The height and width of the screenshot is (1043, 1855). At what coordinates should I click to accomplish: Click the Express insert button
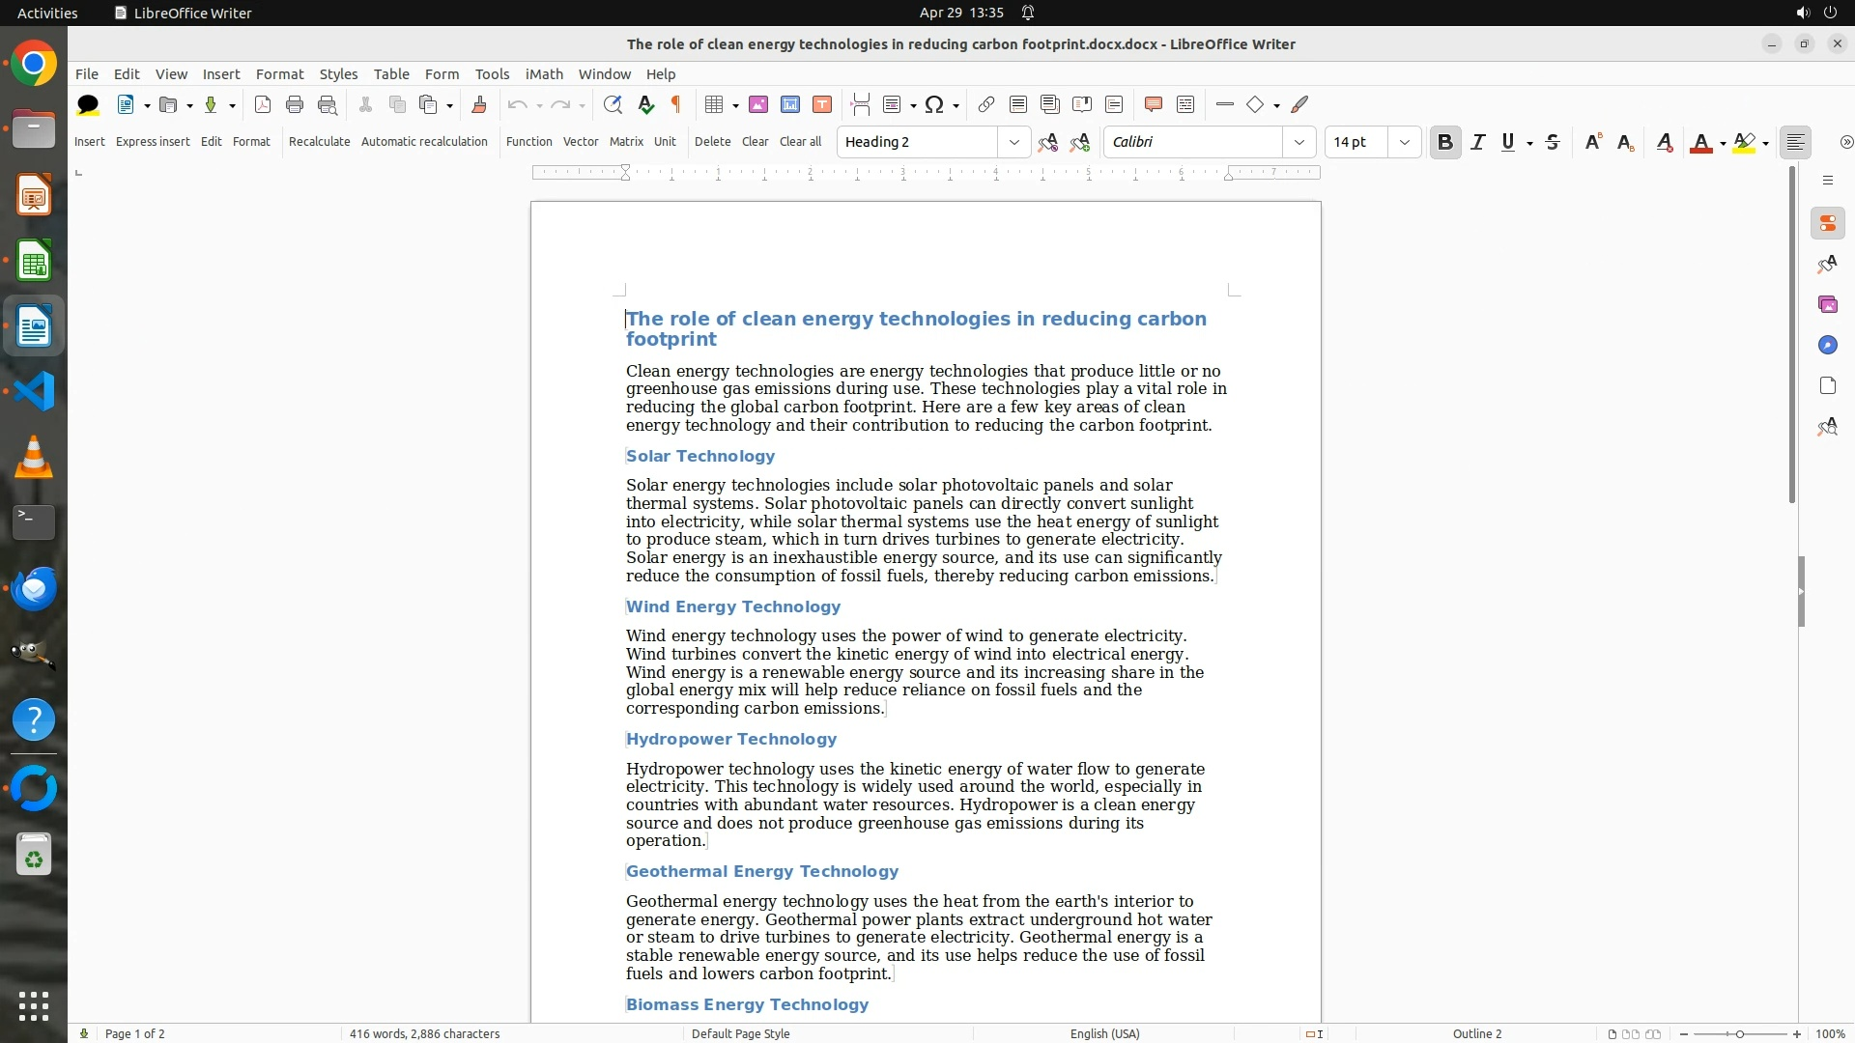point(153,141)
